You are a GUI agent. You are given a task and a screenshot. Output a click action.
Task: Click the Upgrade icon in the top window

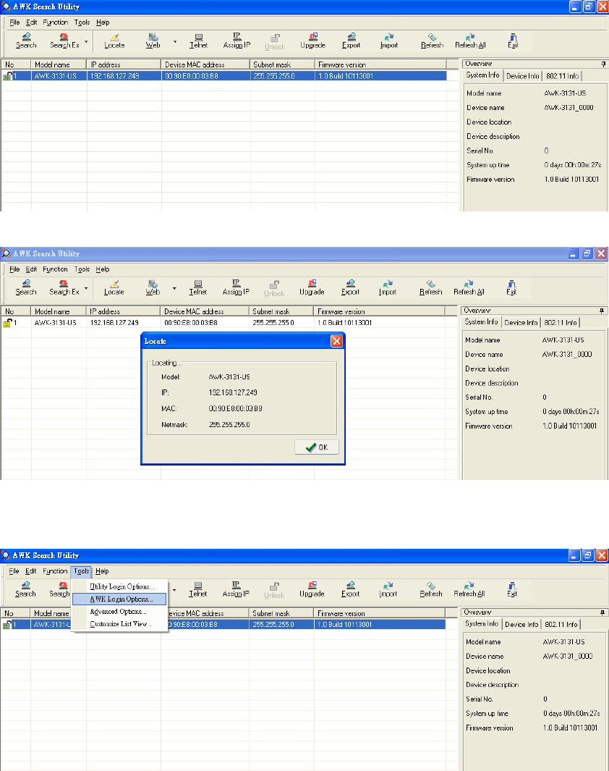313,41
